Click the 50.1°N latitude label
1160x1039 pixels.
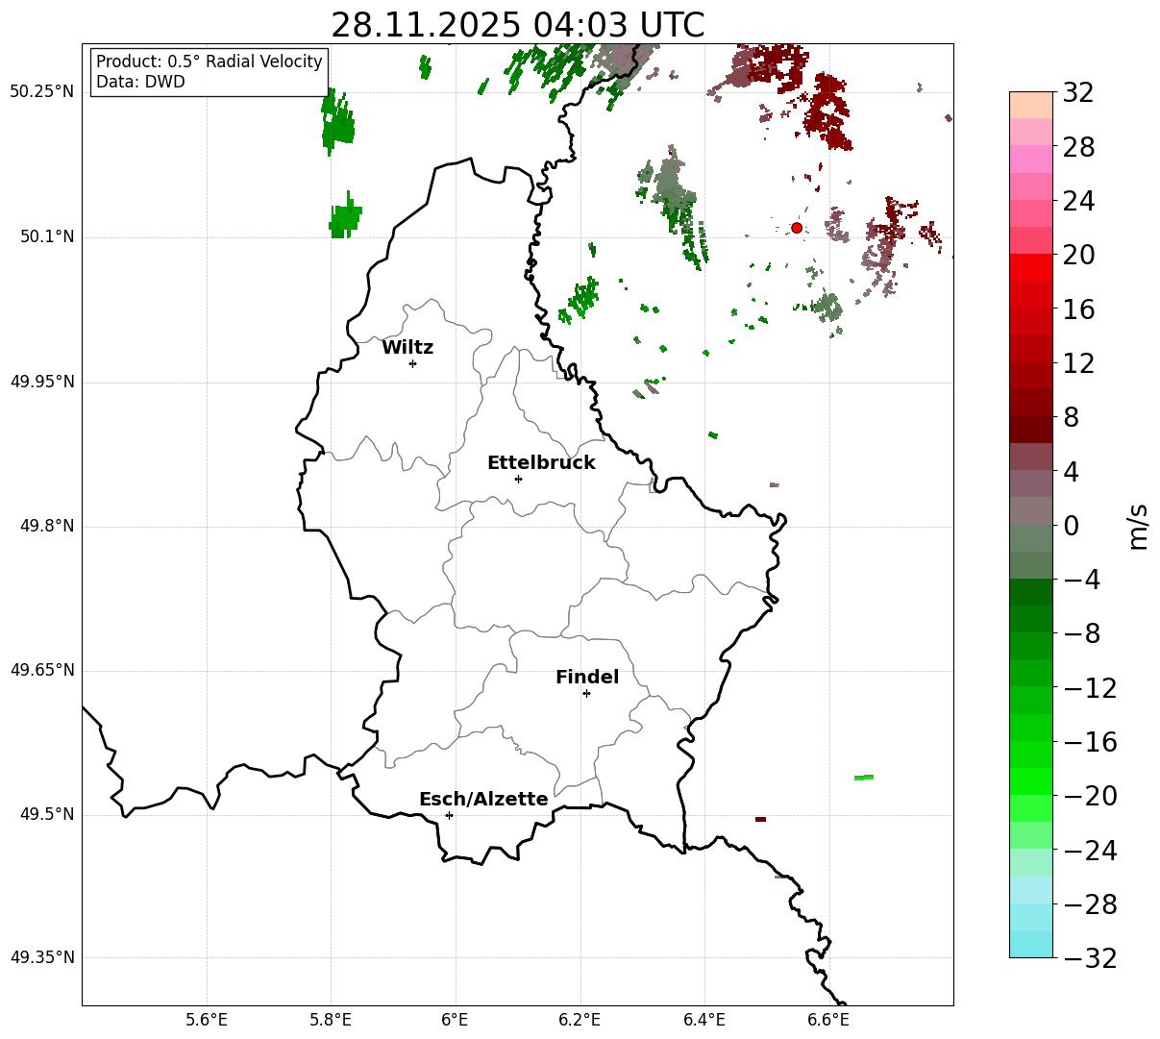[x=47, y=236]
